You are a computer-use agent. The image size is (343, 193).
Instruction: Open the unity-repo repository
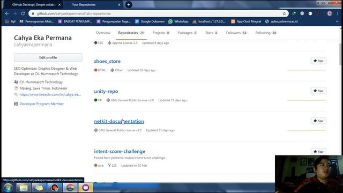(106, 91)
